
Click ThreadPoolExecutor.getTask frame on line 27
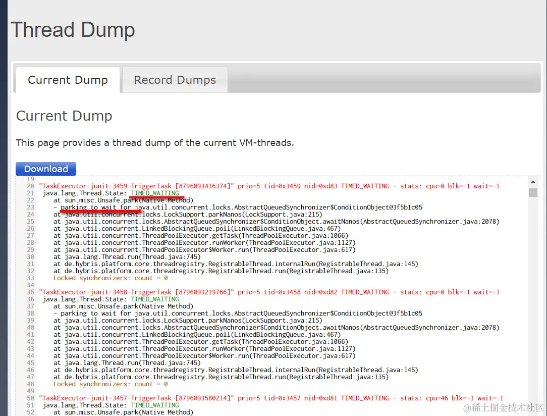coord(201,236)
